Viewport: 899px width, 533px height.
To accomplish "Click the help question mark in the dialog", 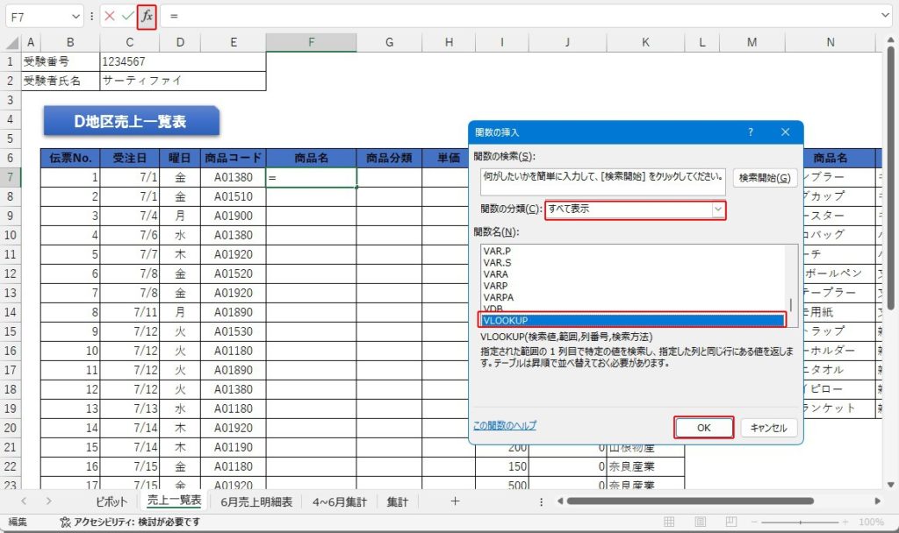I will coord(751,132).
